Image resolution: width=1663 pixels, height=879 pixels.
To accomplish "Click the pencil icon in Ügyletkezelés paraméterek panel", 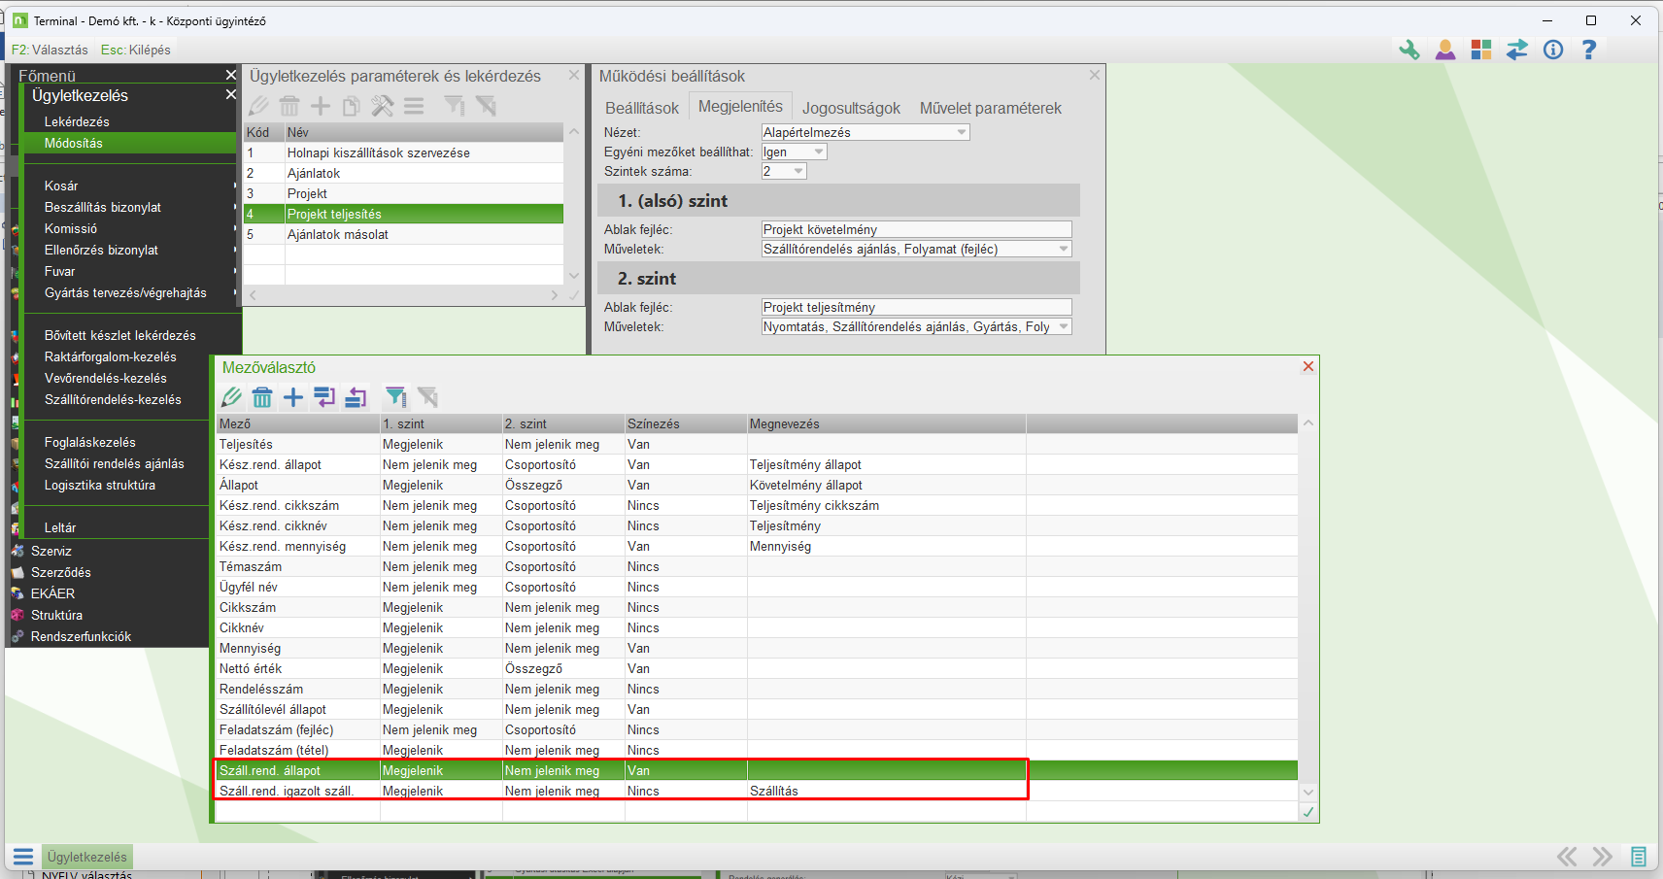I will (258, 105).
